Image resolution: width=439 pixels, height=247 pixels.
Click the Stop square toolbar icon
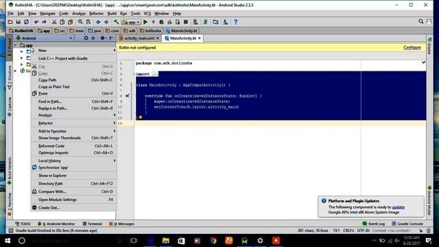pyautogui.click(x=186, y=22)
